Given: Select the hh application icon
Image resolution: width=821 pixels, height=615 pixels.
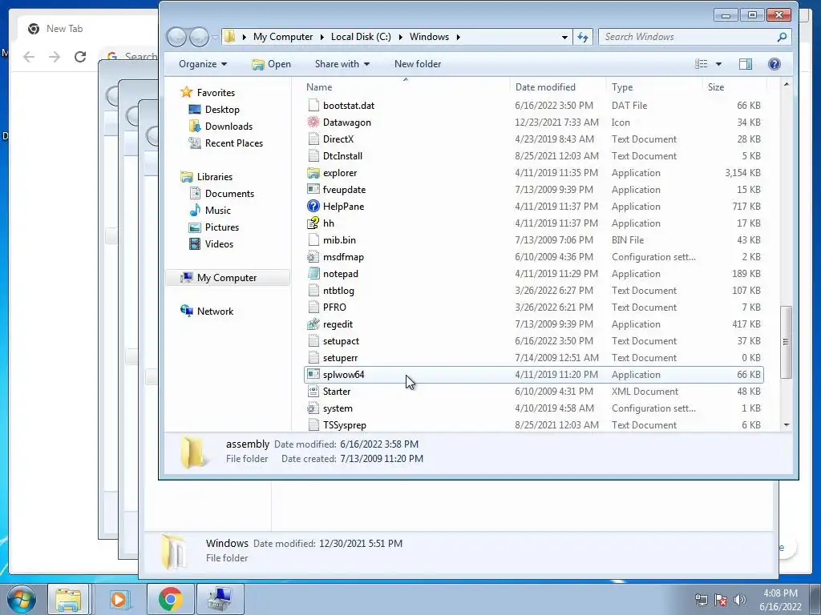Looking at the screenshot, I should click(313, 223).
